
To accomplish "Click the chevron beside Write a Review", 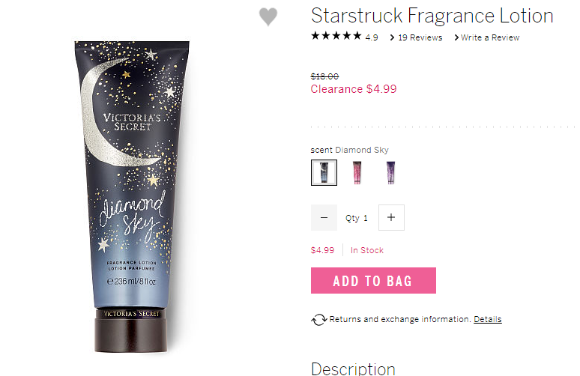I will [456, 37].
